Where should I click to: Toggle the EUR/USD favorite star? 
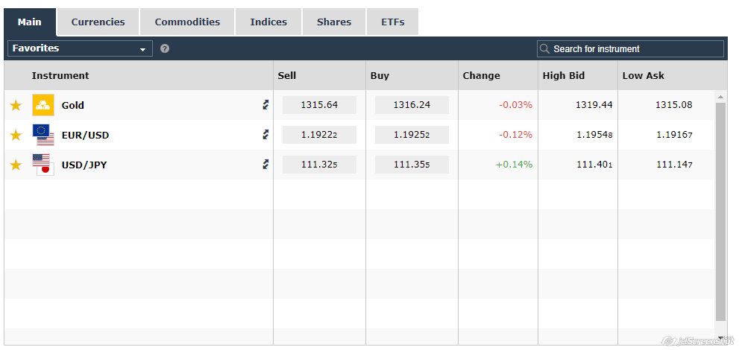pos(16,135)
